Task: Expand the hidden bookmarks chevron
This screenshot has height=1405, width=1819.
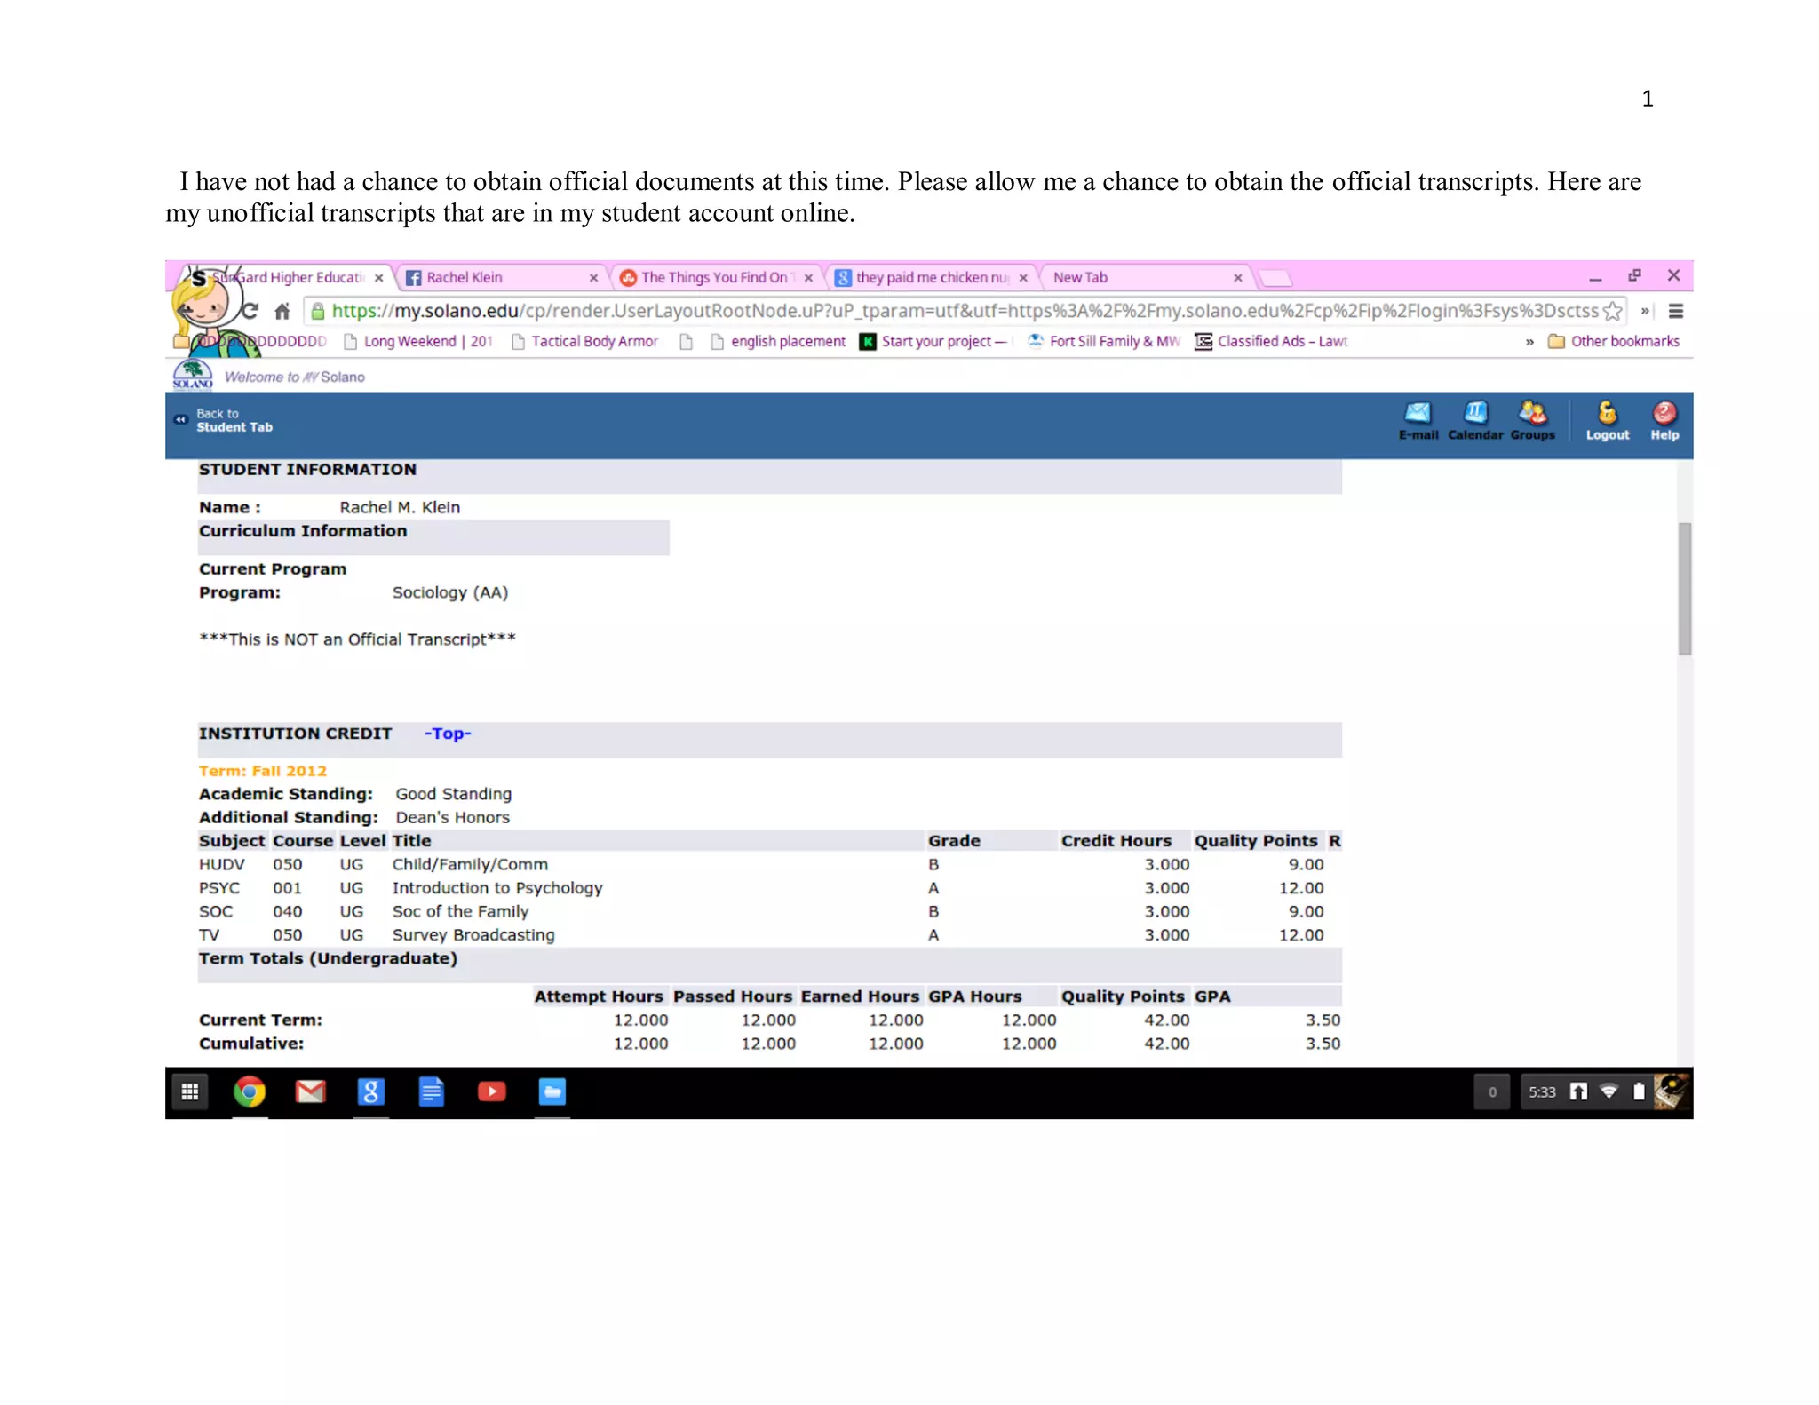Action: (x=1529, y=342)
